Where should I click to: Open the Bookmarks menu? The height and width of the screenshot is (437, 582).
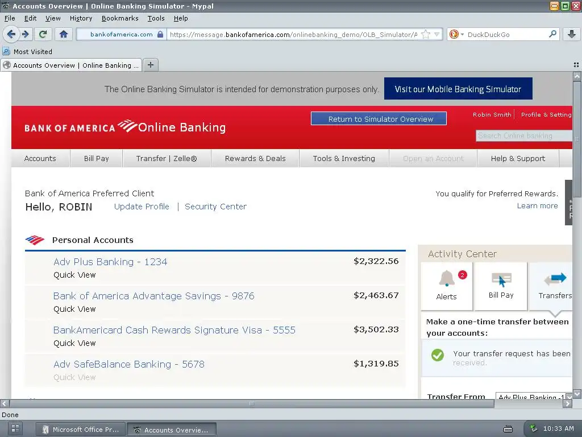click(119, 18)
